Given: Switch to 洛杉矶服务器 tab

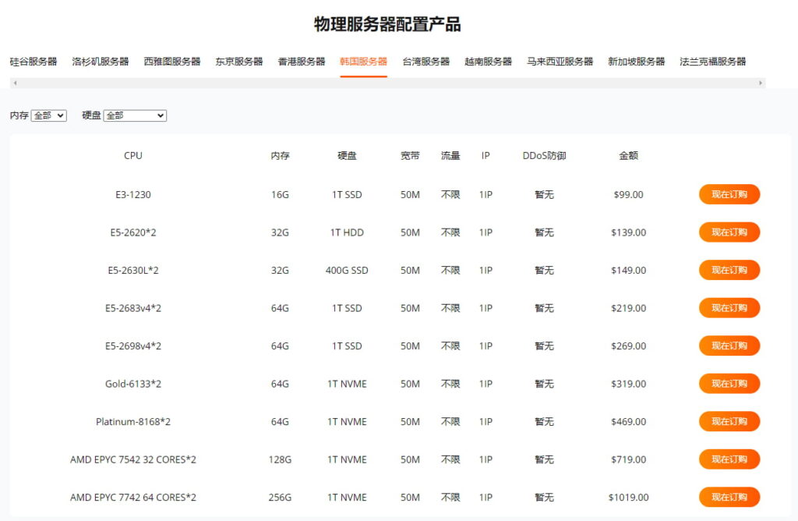Looking at the screenshot, I should pyautogui.click(x=101, y=62).
